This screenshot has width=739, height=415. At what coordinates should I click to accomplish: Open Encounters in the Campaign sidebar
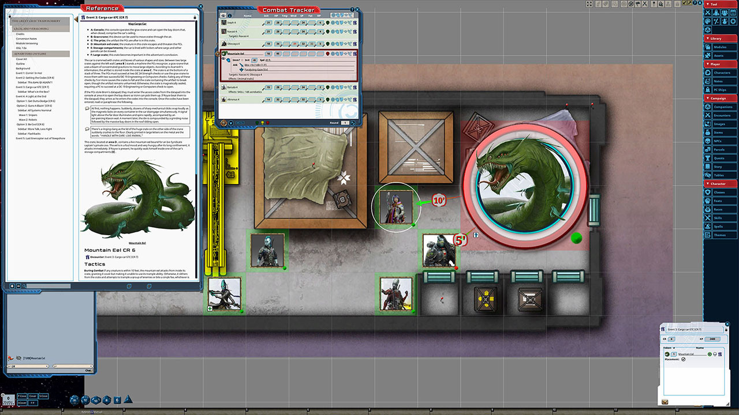(x=723, y=115)
